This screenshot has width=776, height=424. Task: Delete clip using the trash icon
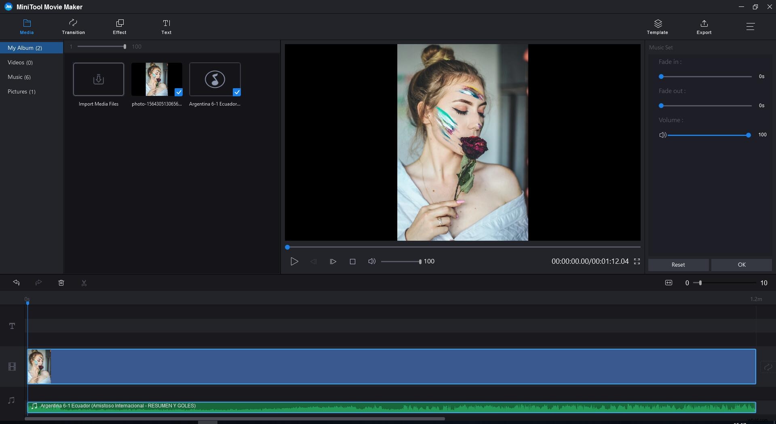61,282
